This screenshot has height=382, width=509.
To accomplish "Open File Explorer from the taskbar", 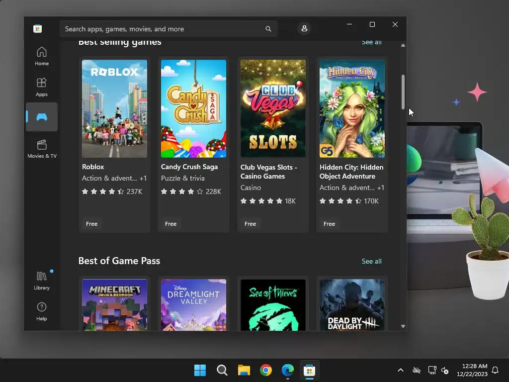I will point(244,370).
